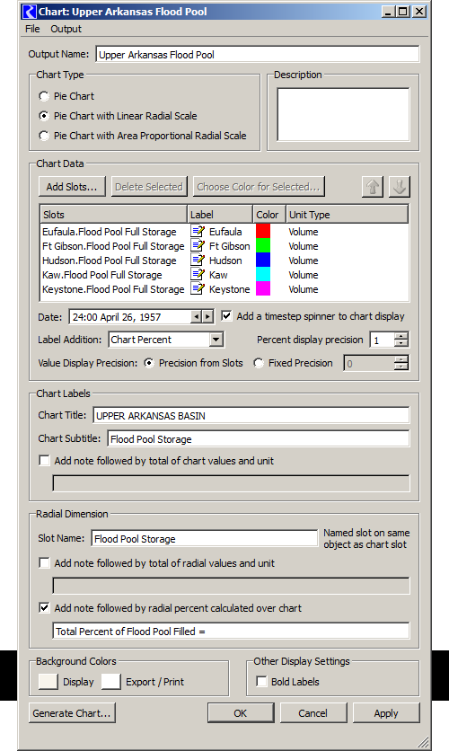Image resolution: width=449 pixels, height=751 pixels.
Task: Click the edit label icon beside Eufaula
Action: click(x=198, y=232)
